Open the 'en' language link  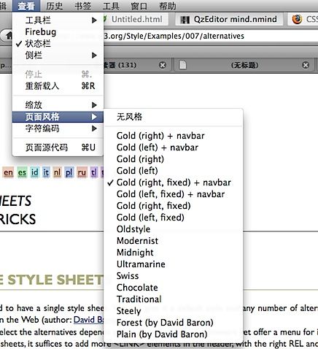(8, 172)
